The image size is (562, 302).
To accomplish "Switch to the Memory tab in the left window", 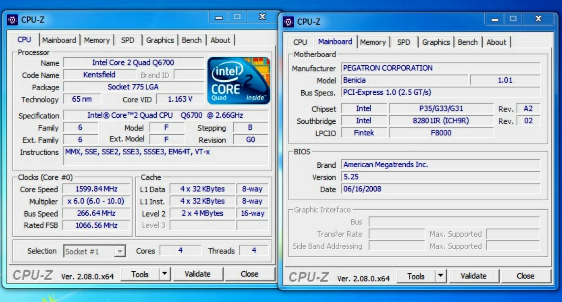I will pos(97,40).
